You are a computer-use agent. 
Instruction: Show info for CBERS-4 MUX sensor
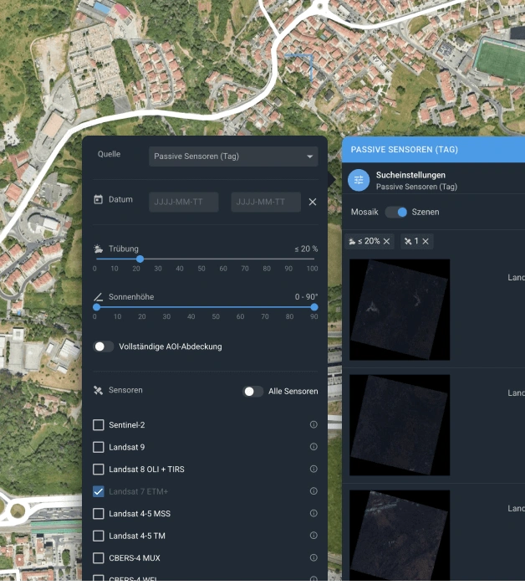[x=313, y=557]
